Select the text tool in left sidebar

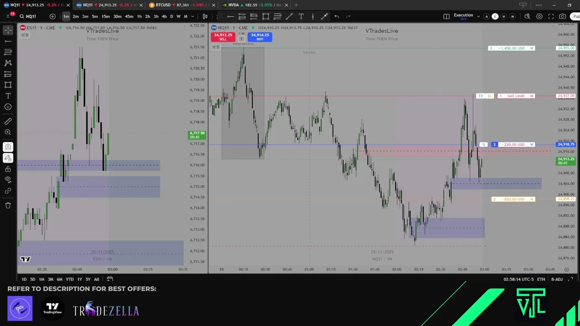coord(8,96)
